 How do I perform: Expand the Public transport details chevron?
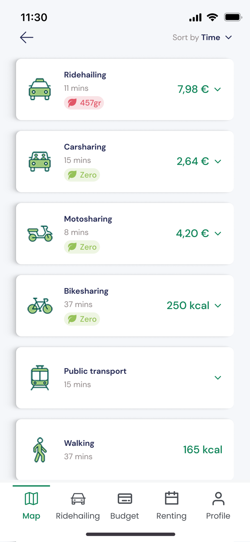[x=218, y=378]
